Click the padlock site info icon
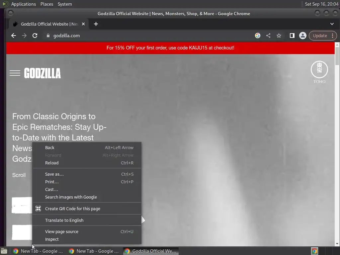Image resolution: width=340 pixels, height=255 pixels. [x=48, y=36]
